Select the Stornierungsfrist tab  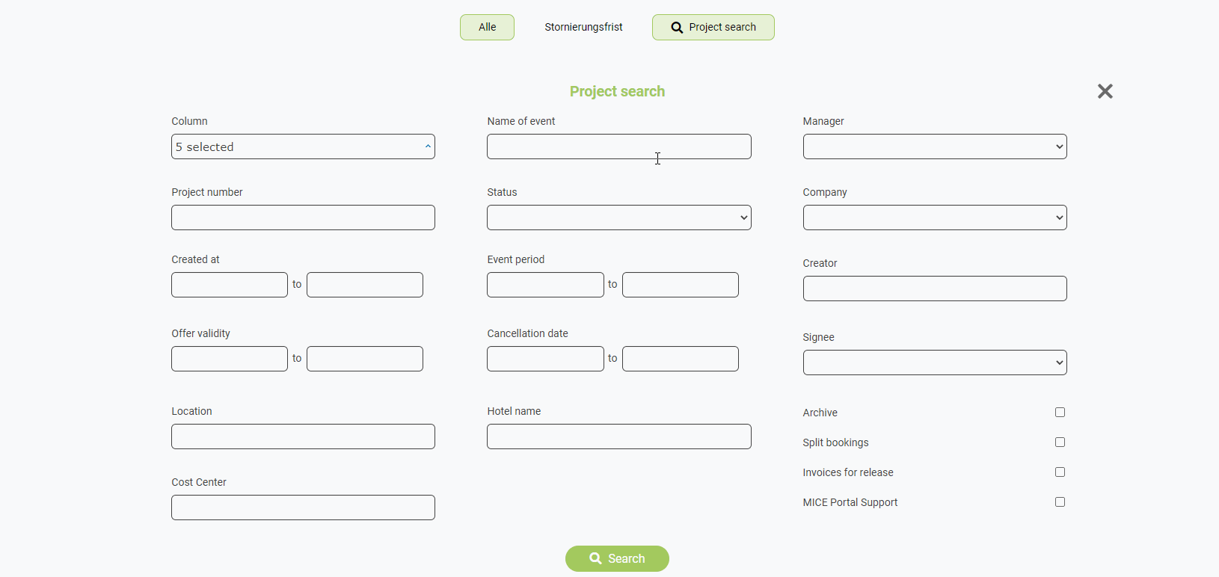[x=583, y=28]
